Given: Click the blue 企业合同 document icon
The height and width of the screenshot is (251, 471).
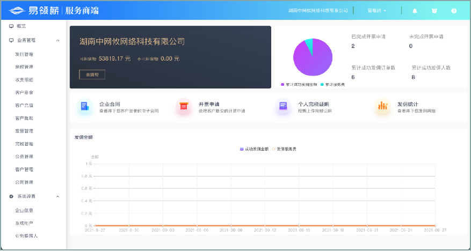Looking at the screenshot, I should 85,106.
